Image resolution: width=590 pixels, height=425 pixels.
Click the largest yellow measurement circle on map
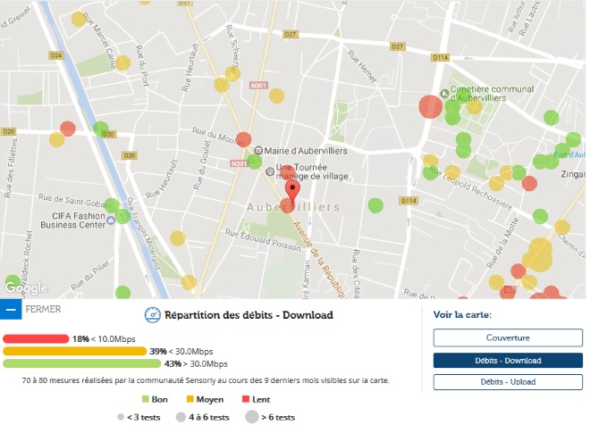(x=538, y=254)
